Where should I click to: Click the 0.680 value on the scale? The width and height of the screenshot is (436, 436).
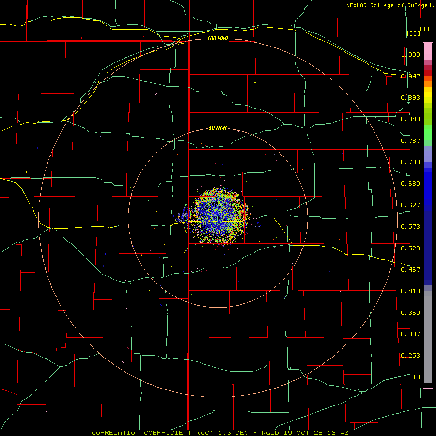tap(410, 184)
